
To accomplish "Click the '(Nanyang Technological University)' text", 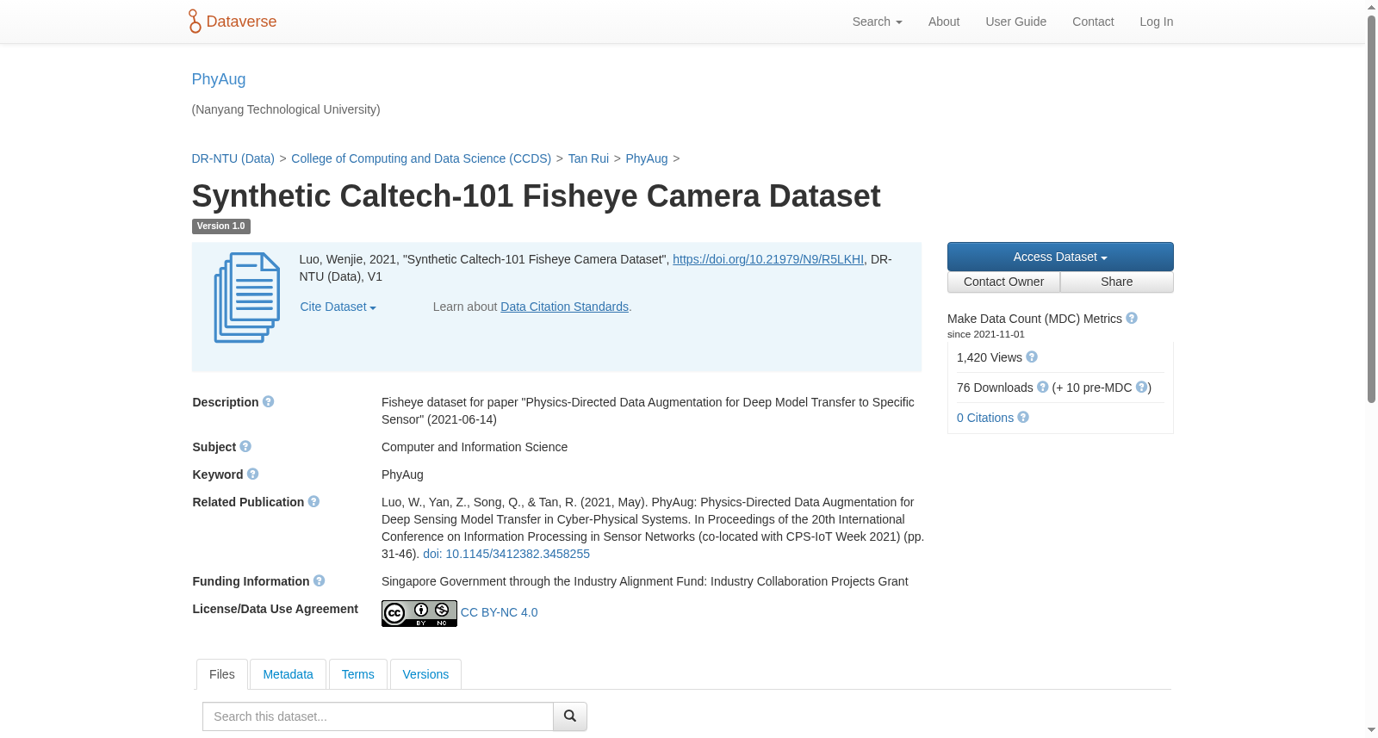I will [x=286, y=109].
